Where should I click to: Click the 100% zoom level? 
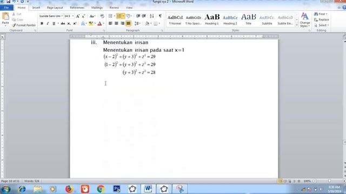307,181
